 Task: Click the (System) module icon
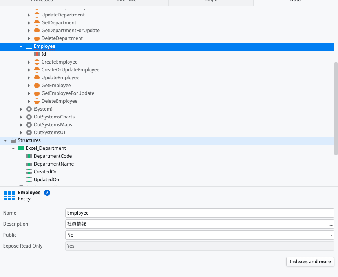[x=29, y=109]
